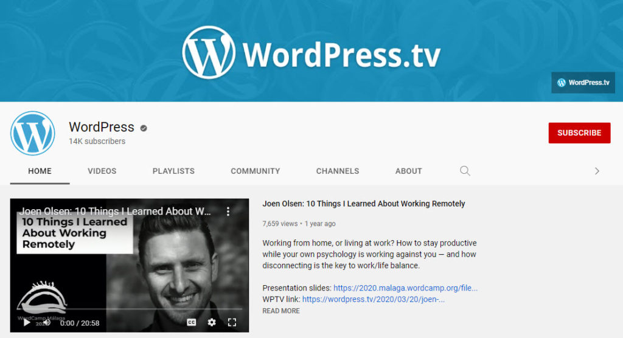Click the right chevron to show more tabs

[x=597, y=171]
